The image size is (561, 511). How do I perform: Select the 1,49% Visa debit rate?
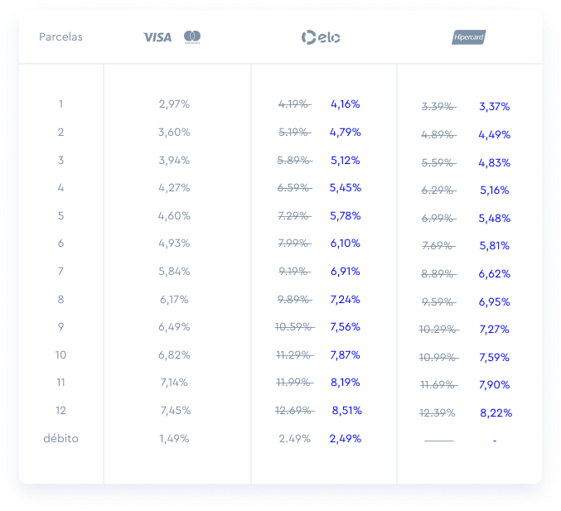(174, 438)
